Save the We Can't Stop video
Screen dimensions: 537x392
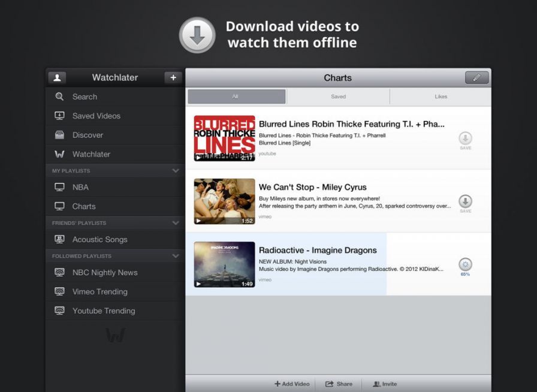point(465,202)
